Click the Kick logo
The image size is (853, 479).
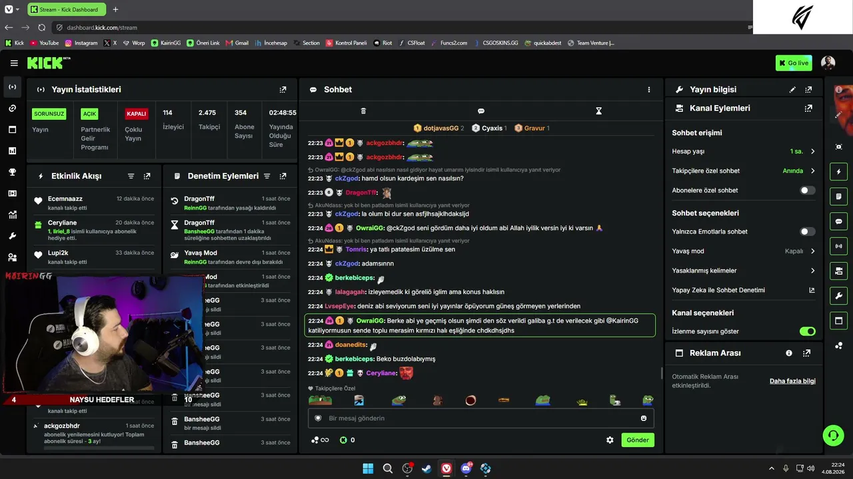tap(49, 63)
